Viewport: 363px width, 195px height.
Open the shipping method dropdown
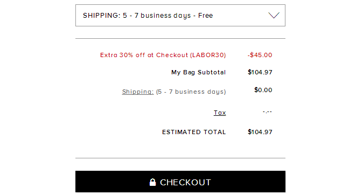tap(180, 15)
